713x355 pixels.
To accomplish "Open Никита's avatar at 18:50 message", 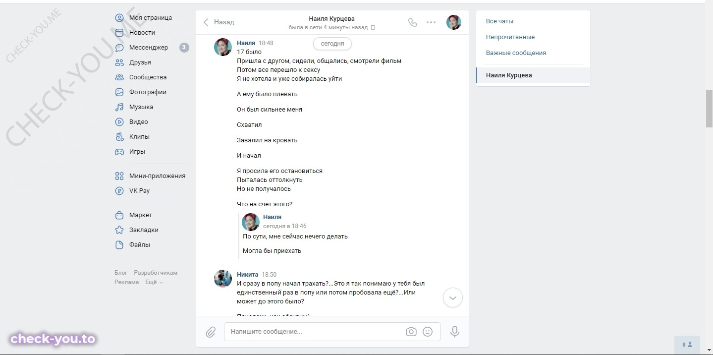I will 223,279.
